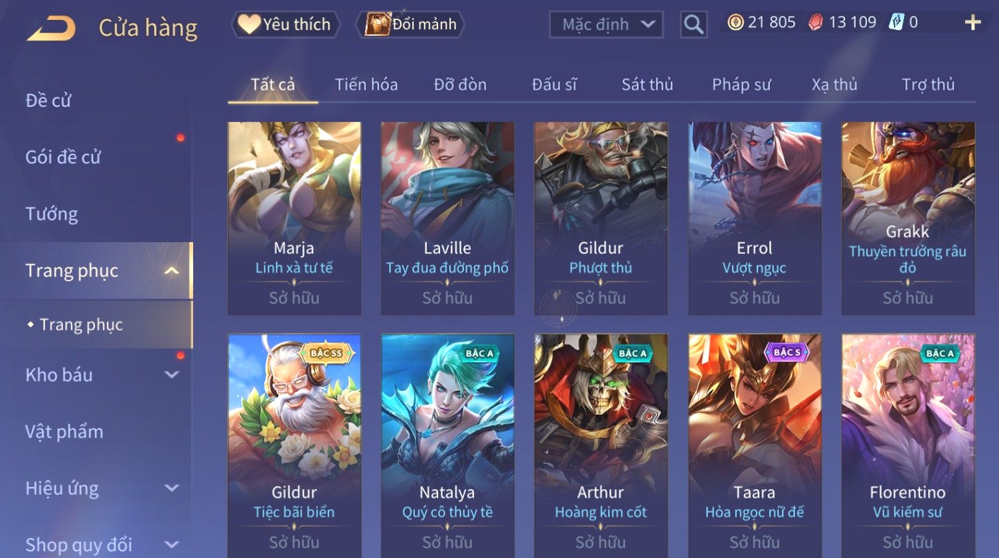Viewport: 999px width, 558px height.
Task: Click the plus icon to add currency
Action: 972,23
